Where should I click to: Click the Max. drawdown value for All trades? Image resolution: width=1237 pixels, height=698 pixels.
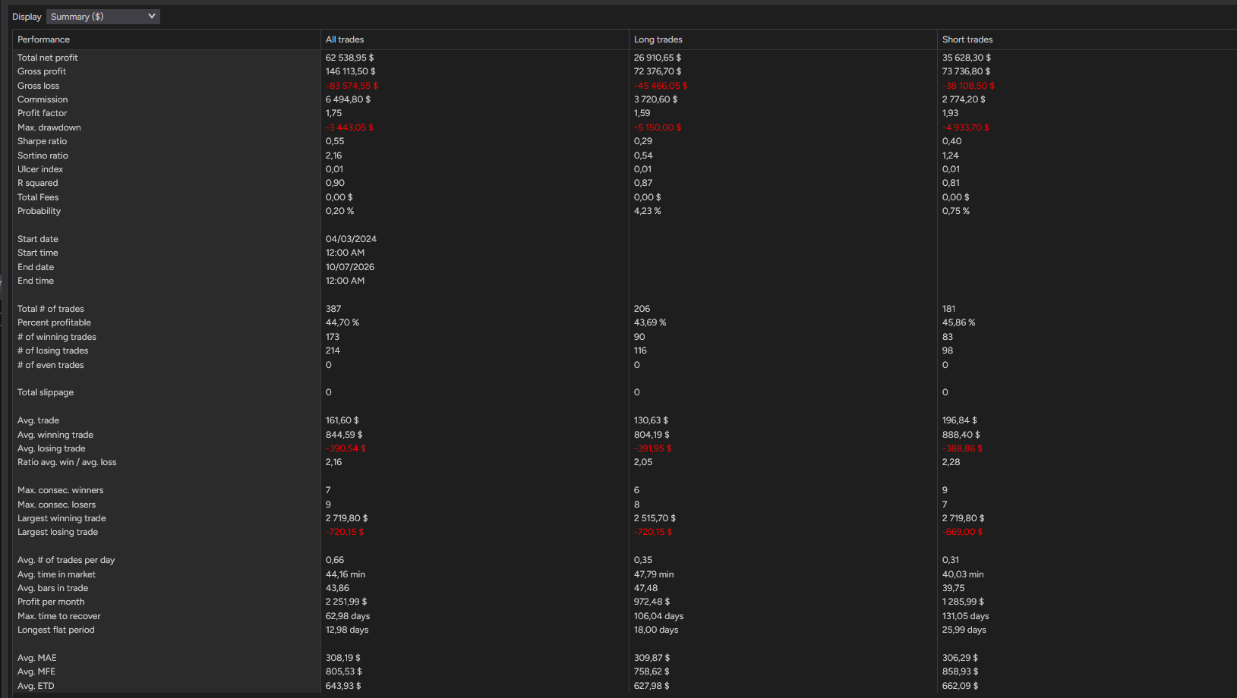(350, 127)
